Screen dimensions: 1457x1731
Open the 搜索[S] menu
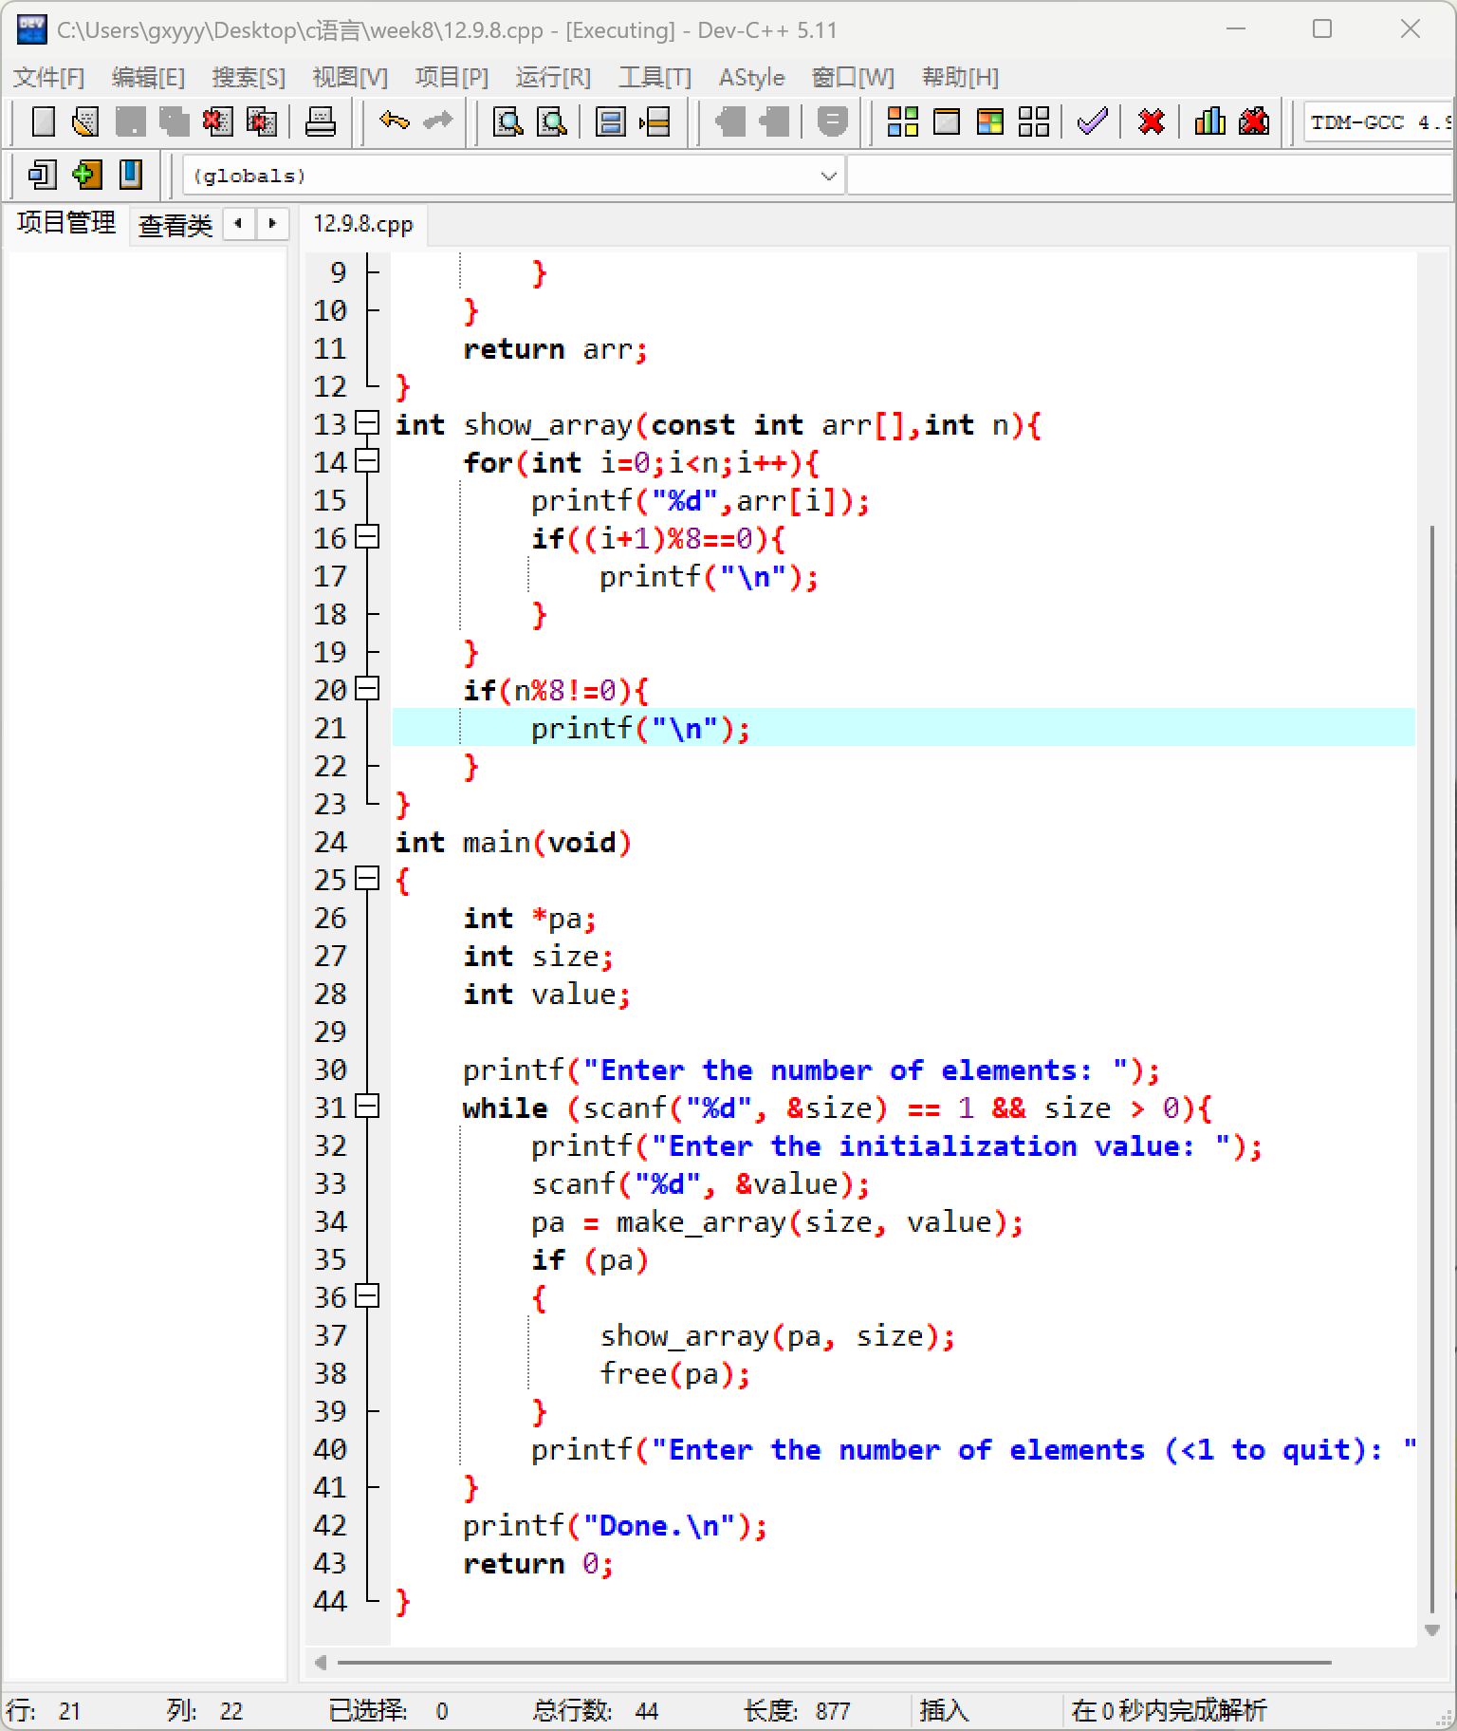click(x=249, y=77)
